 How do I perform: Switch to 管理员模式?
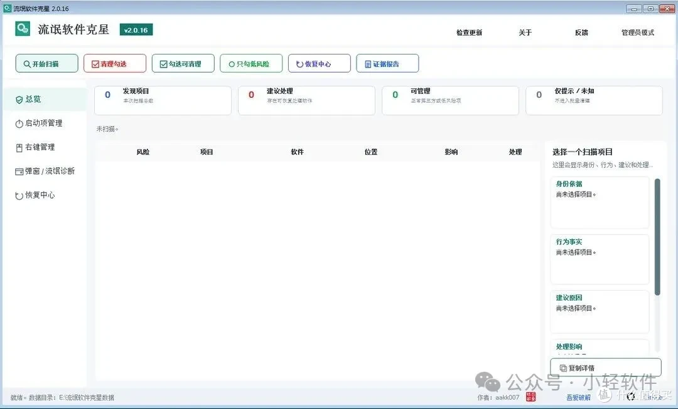tap(637, 33)
